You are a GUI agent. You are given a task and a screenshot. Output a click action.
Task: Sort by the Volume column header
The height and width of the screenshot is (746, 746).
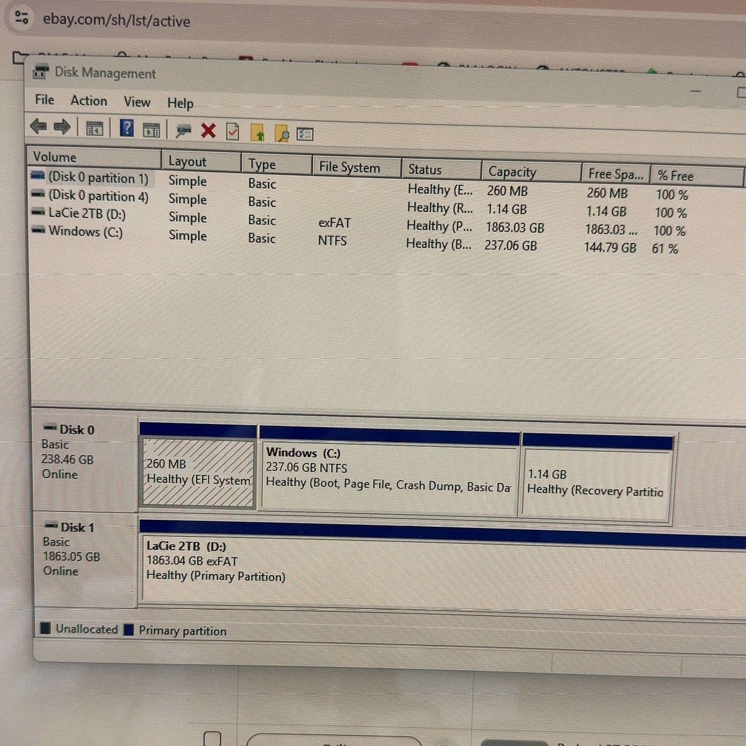click(x=94, y=157)
